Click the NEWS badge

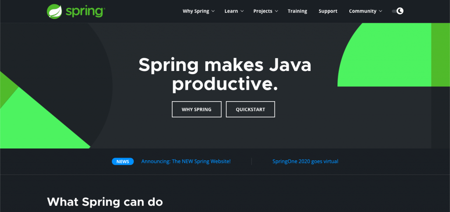(123, 161)
